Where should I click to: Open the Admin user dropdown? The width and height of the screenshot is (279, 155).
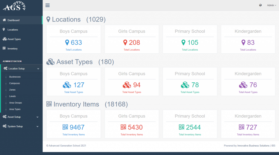click(x=271, y=5)
